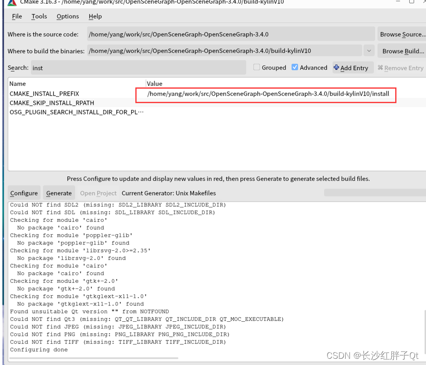Viewport: 426px width, 365px height.
Task: Click 'Could NOT find Qt3' output line
Action: point(147,319)
